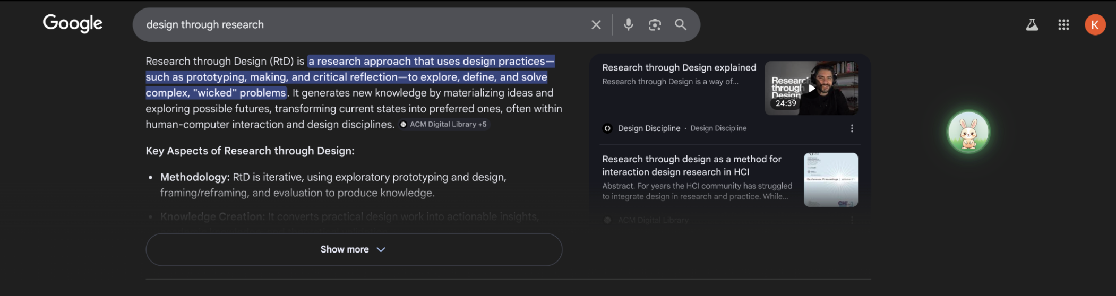The height and width of the screenshot is (296, 1116).
Task: Submit search using the magnifier icon
Action: pos(681,24)
